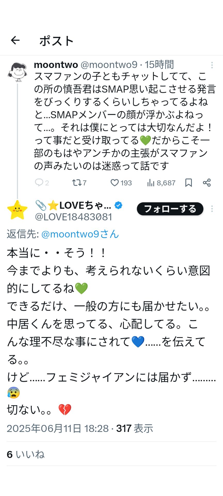Open reply icon on moontwo's post
223x496 pixels.
(x=39, y=183)
